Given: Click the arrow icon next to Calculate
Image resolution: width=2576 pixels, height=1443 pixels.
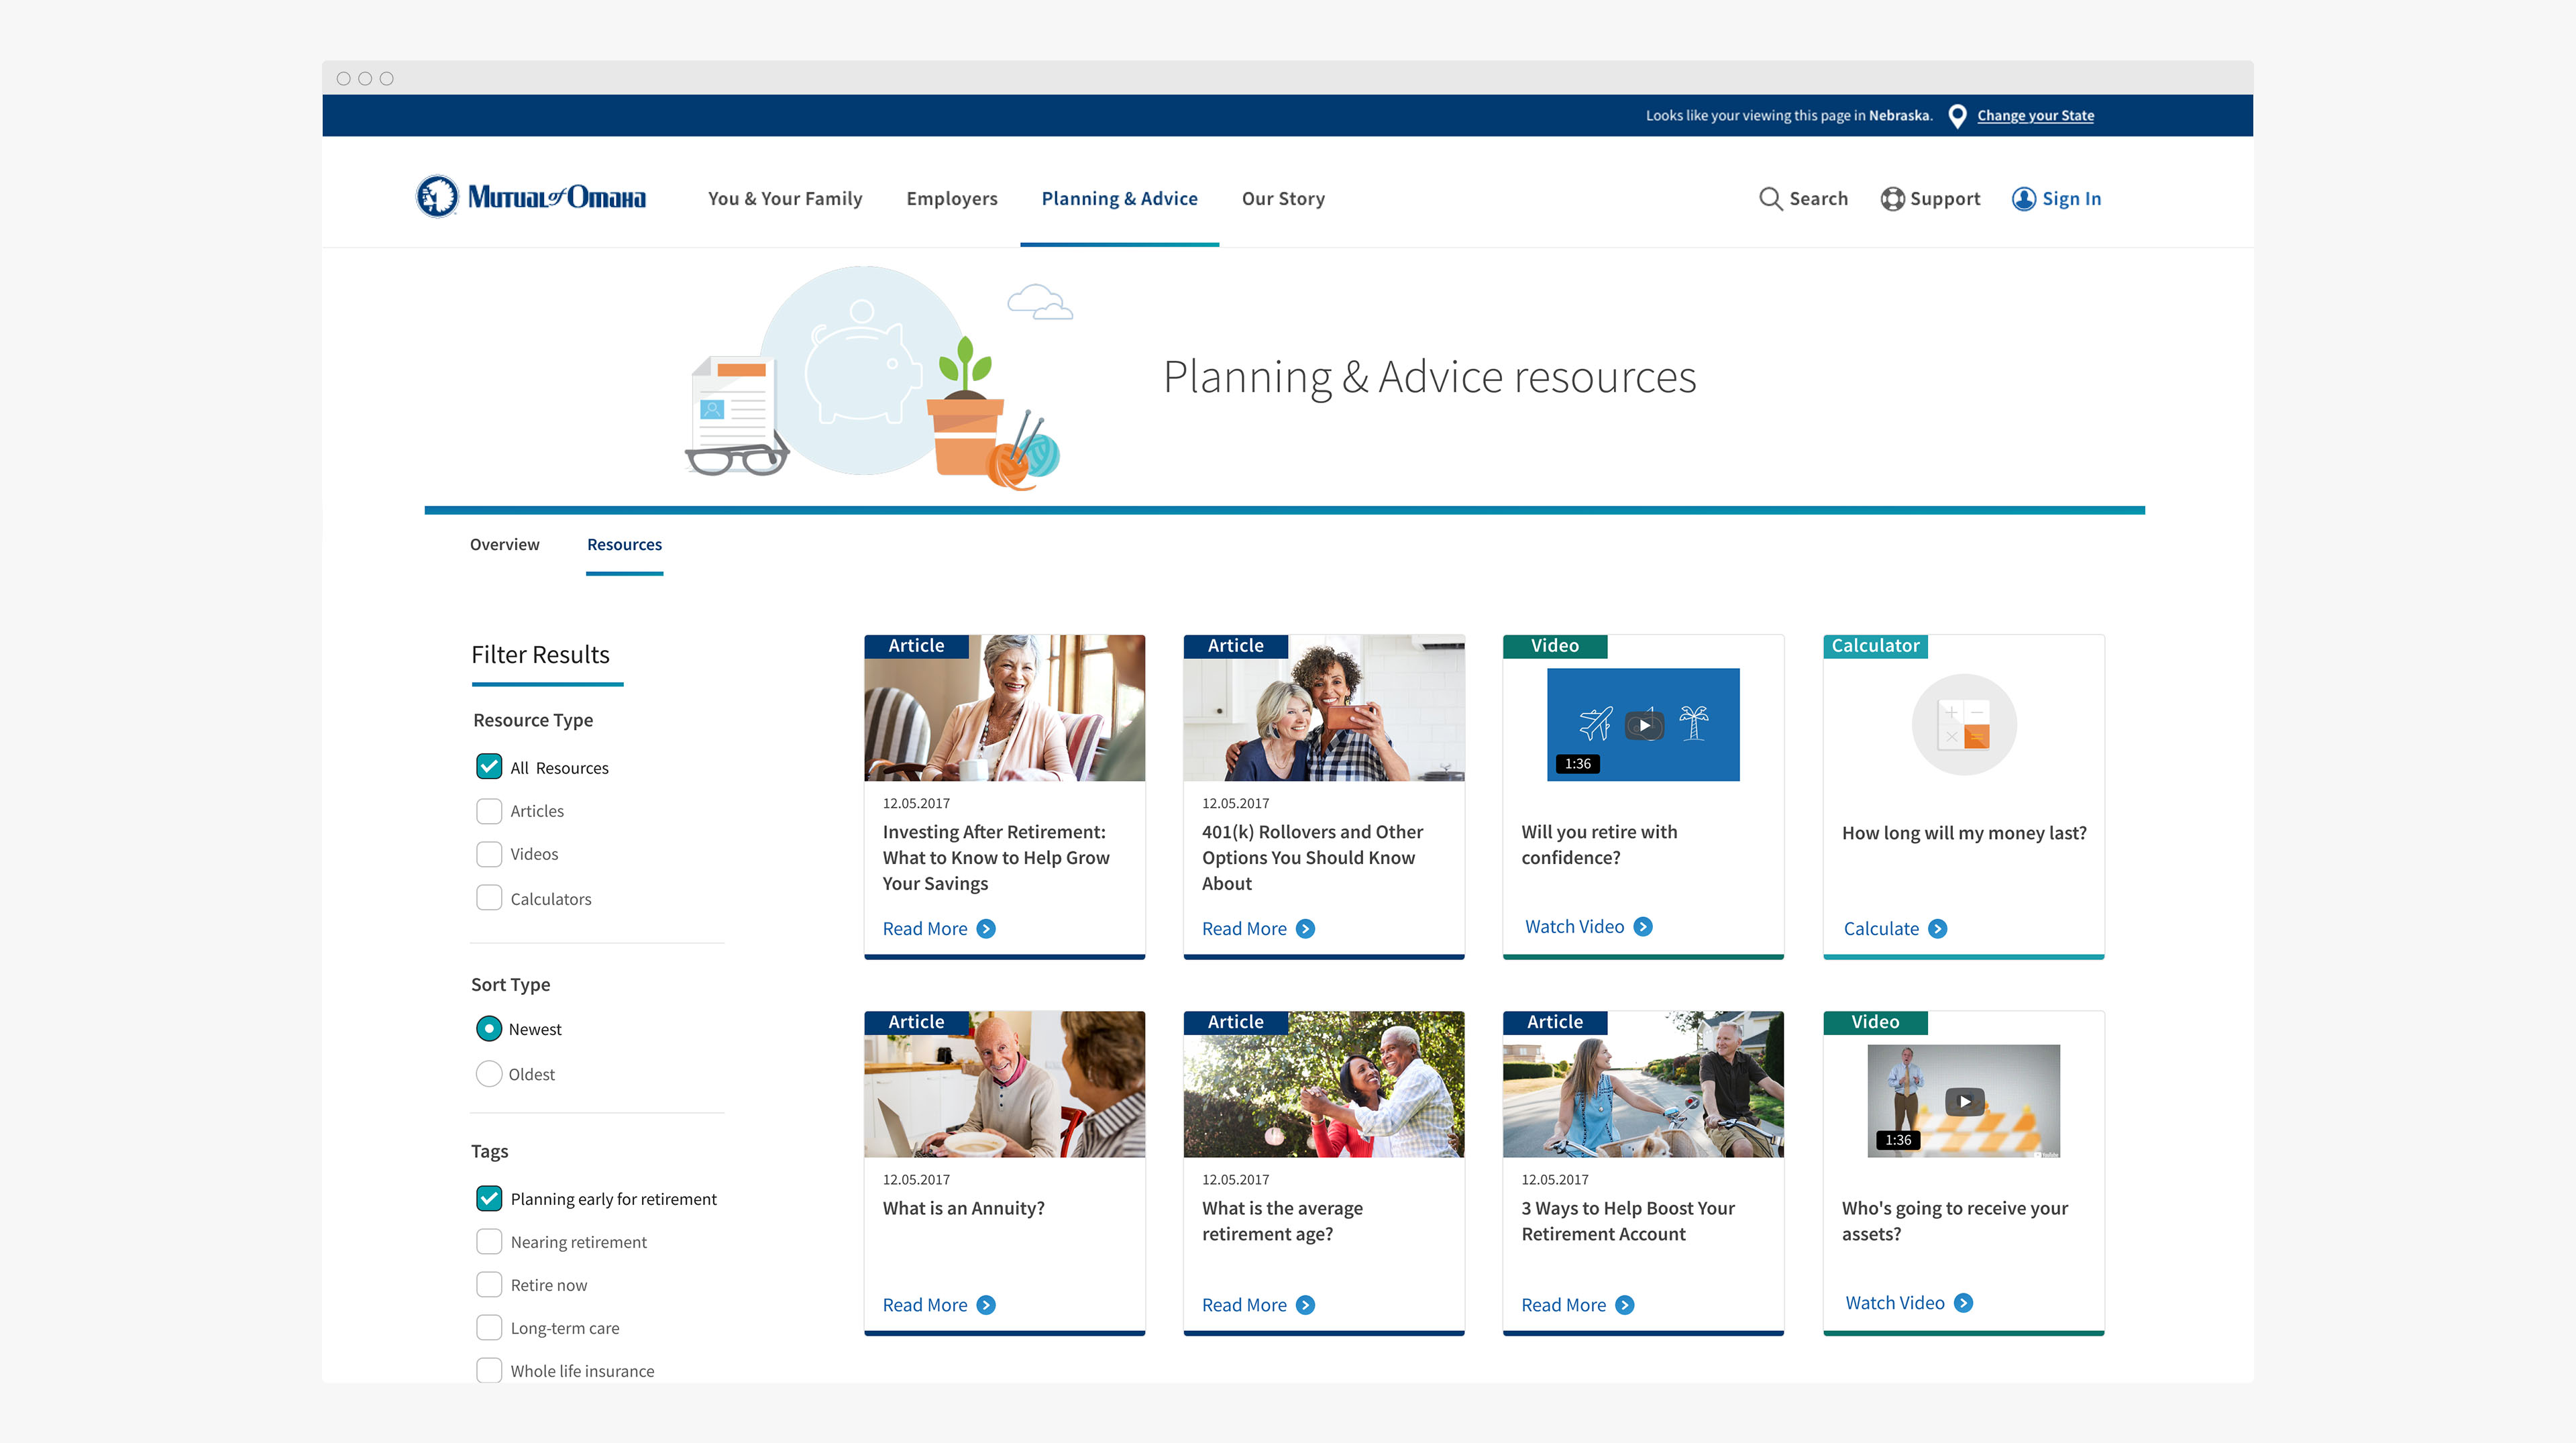Looking at the screenshot, I should point(1938,929).
